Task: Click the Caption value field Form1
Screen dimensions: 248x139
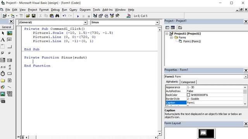Action: [215, 103]
